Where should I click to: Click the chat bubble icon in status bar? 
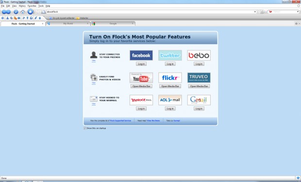coord(298,178)
